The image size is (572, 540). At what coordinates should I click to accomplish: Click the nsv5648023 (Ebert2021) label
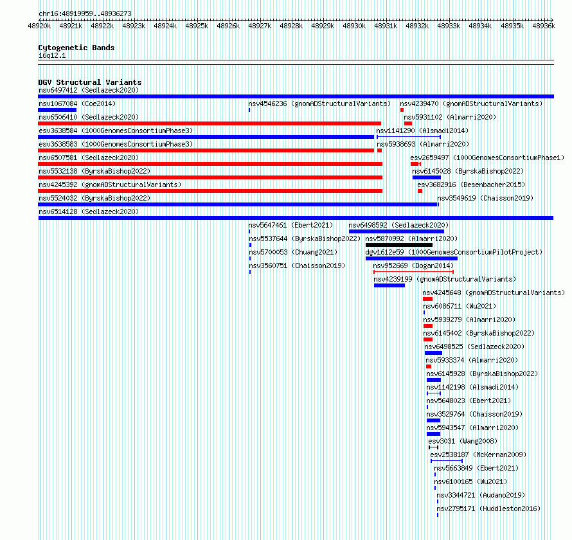(x=469, y=401)
